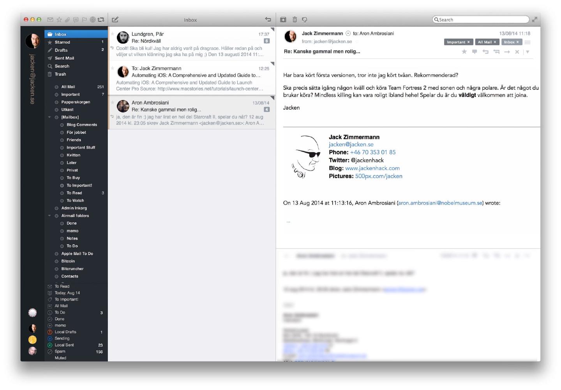Open the label list lines icon beside tags
The width and height of the screenshot is (561, 390).
point(527,42)
